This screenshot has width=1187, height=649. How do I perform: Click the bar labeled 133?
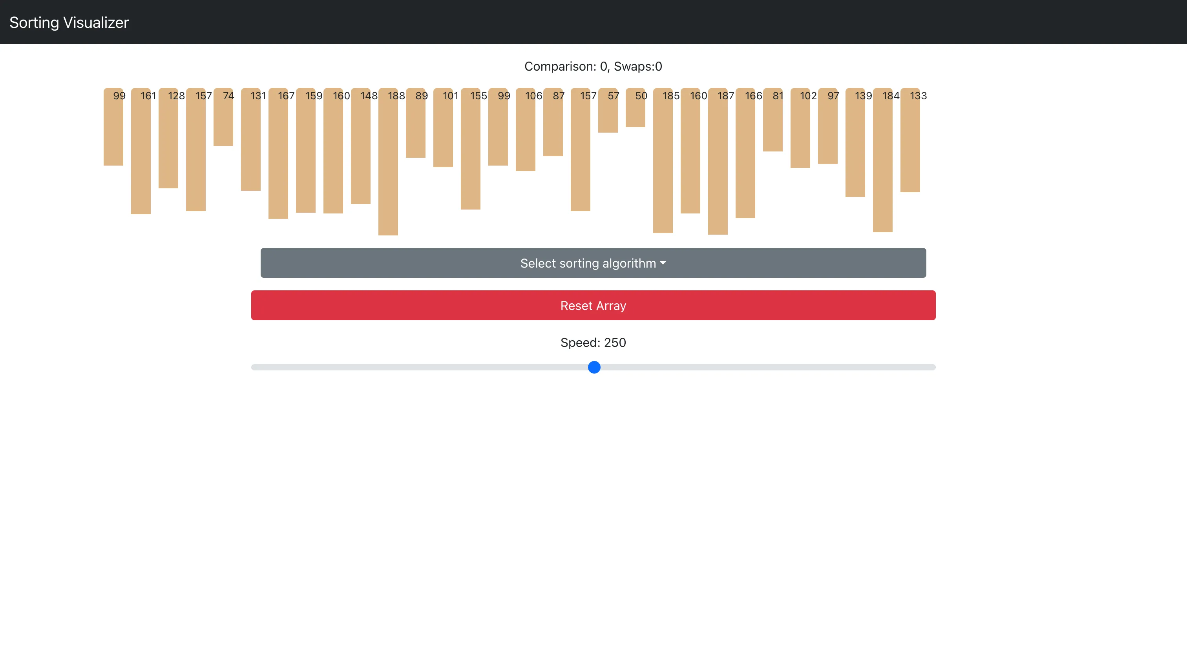911,140
